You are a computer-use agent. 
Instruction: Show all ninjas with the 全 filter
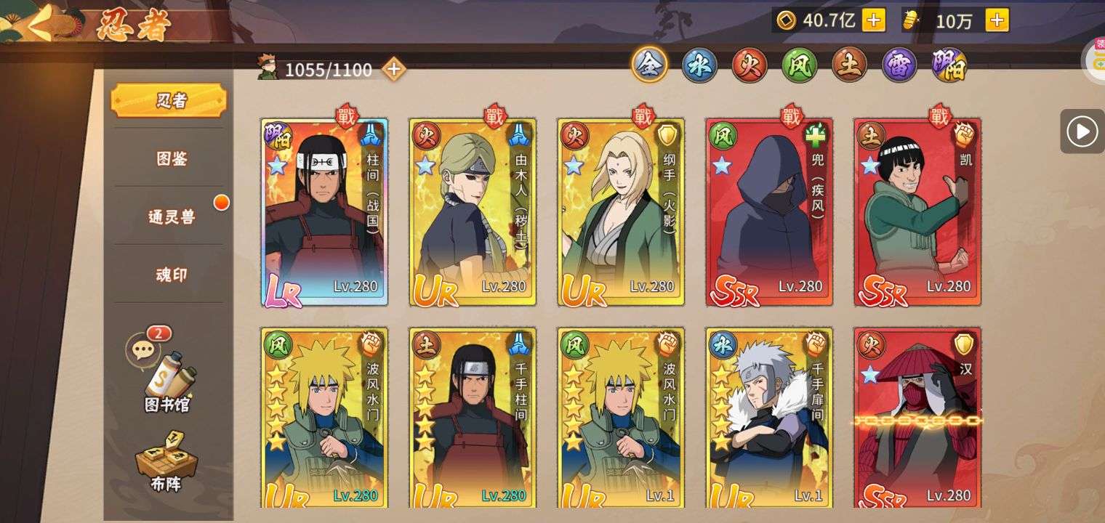[648, 65]
